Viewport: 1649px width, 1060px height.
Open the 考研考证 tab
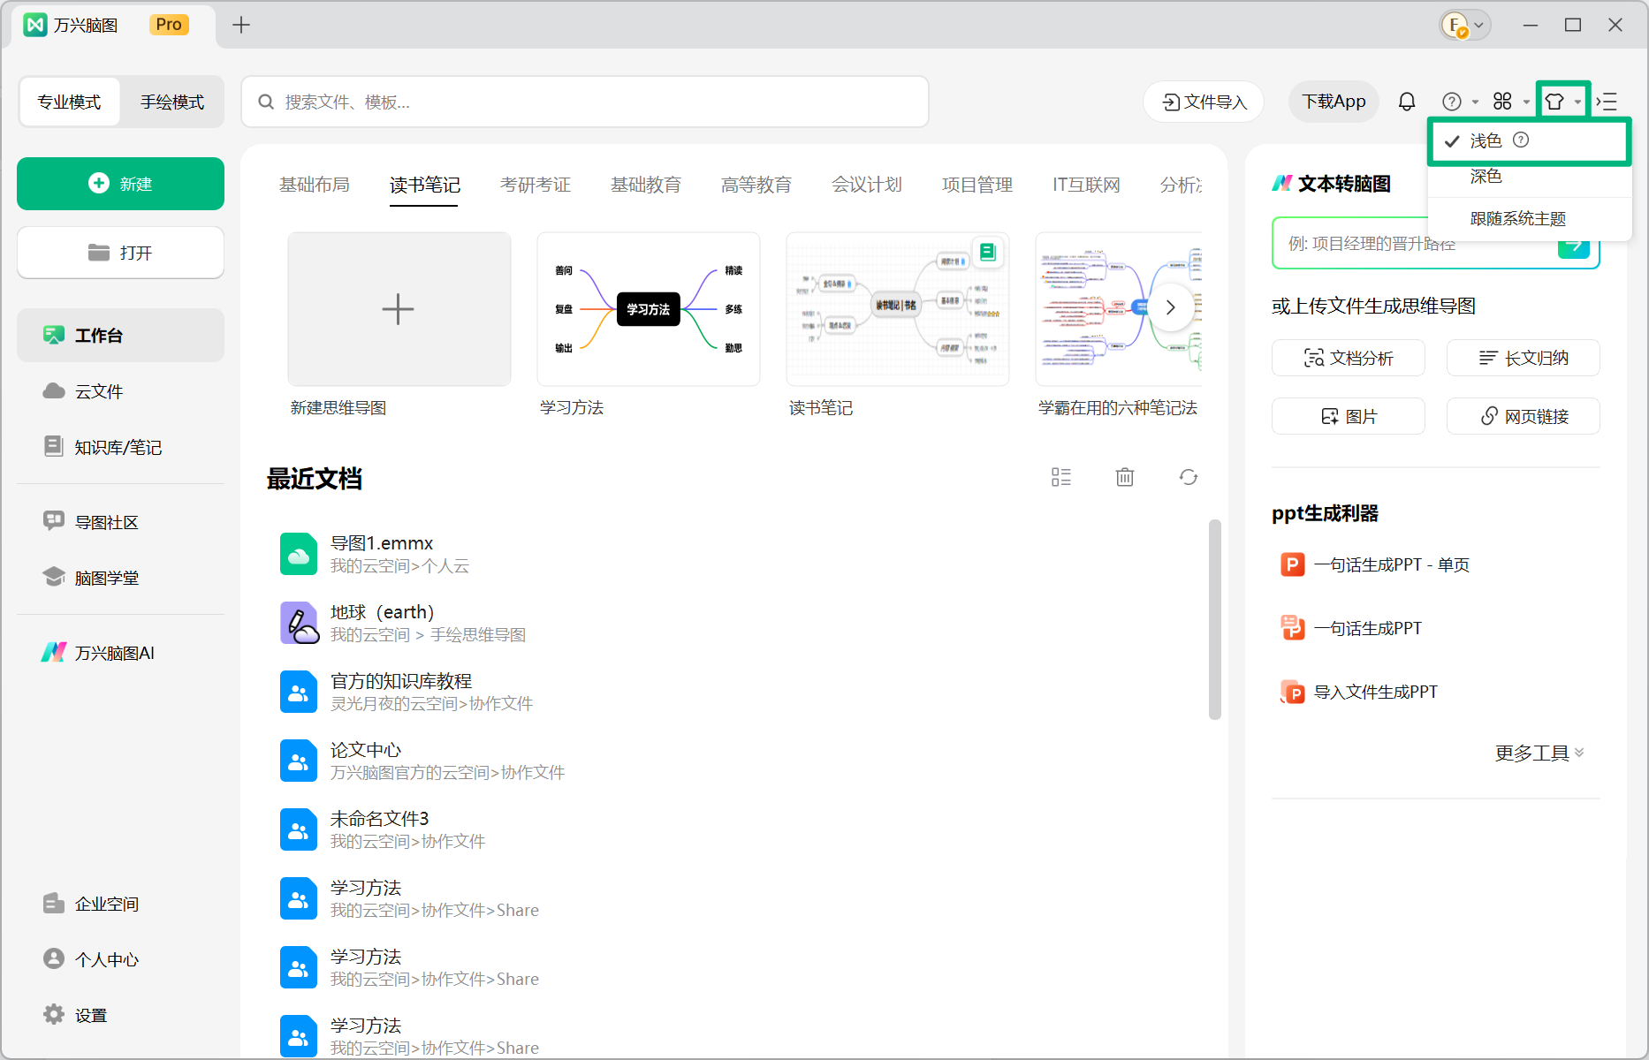(536, 185)
